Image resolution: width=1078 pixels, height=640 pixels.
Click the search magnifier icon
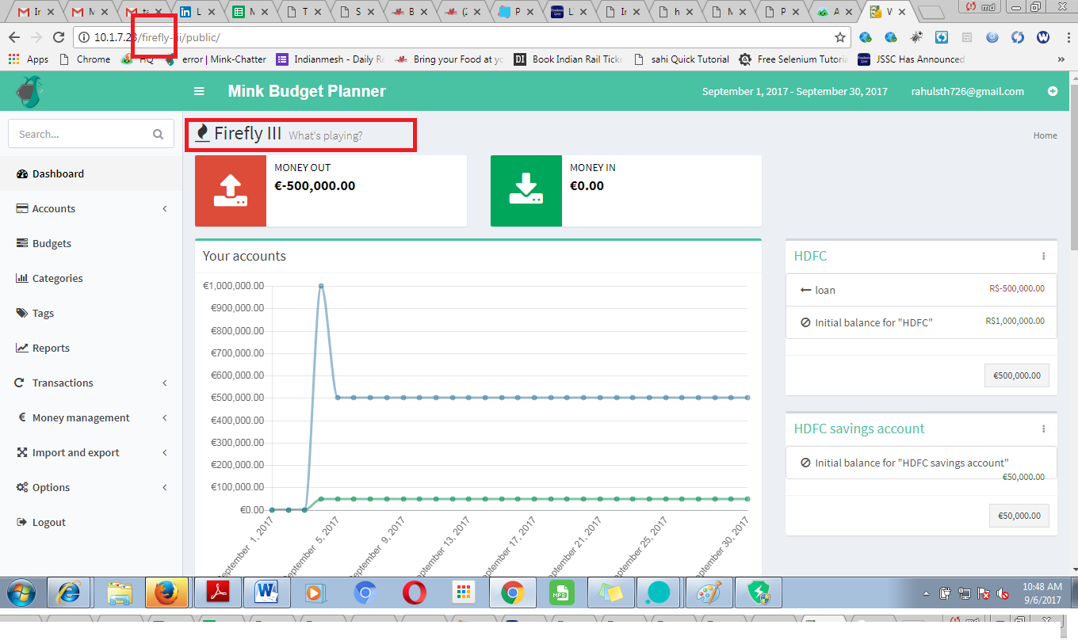[x=158, y=134]
